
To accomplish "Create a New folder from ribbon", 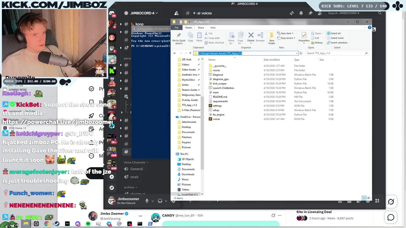I will point(272,38).
